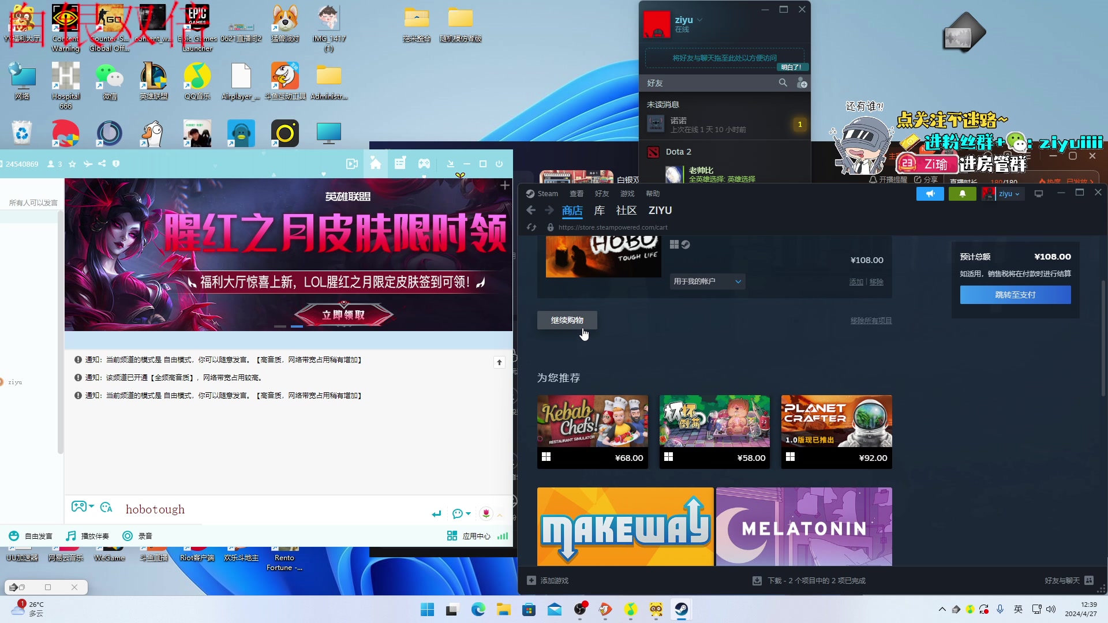Click the schedule list icon in YY toolbar
This screenshot has width=1108, height=623.
tap(400, 164)
